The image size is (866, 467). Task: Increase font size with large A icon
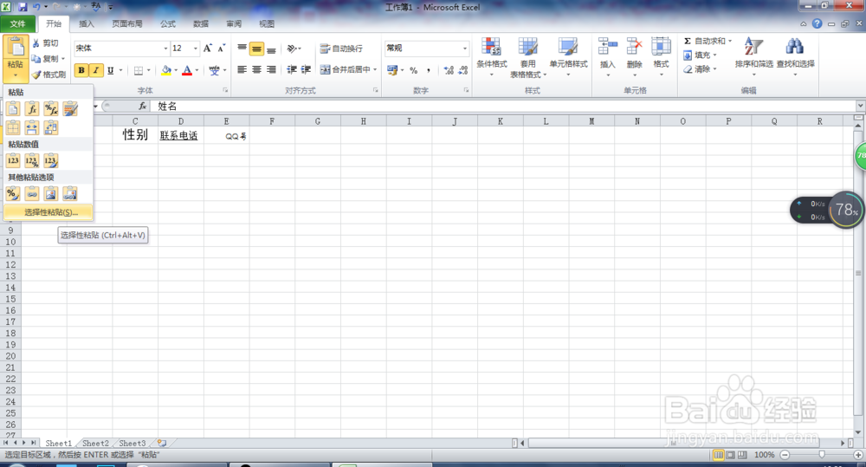[x=208, y=48]
